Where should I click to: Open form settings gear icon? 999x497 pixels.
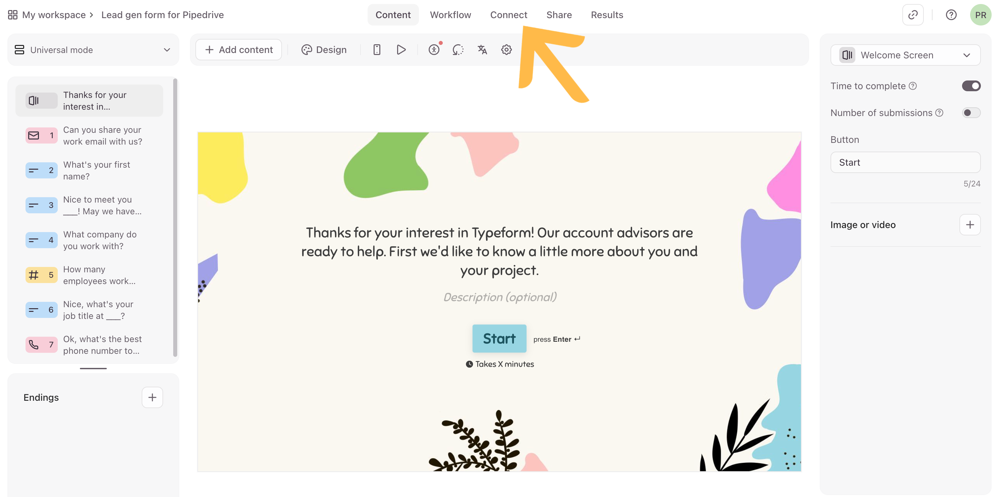506,50
